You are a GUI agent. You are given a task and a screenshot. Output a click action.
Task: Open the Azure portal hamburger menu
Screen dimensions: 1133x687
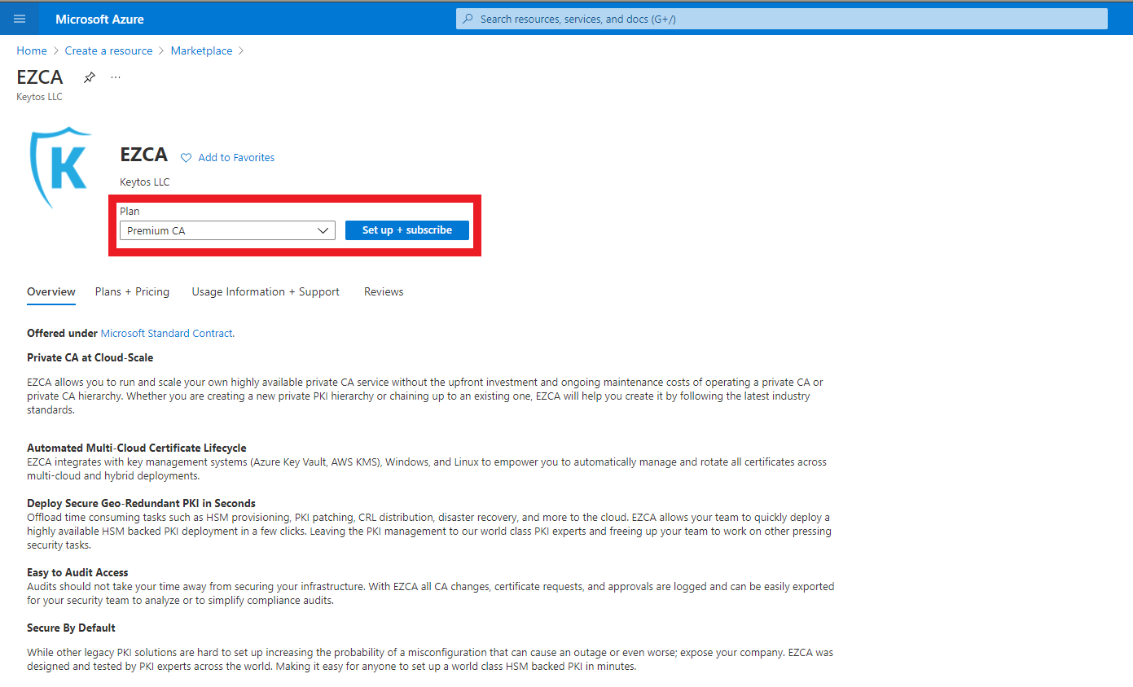[x=20, y=19]
